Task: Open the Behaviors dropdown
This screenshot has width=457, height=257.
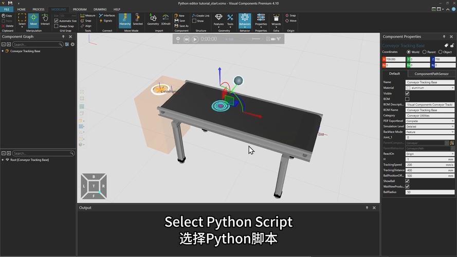Action: click(245, 21)
